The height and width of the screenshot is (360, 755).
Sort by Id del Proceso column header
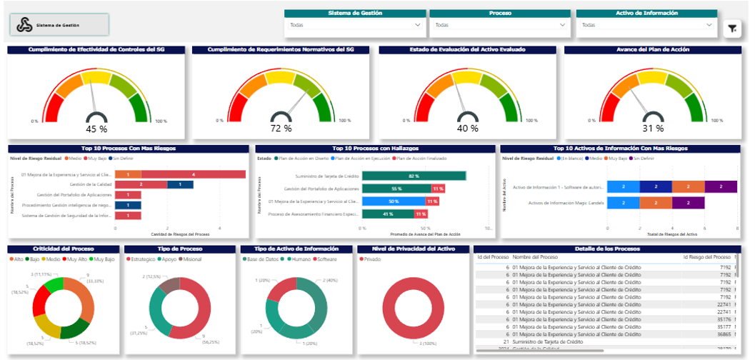(493, 256)
